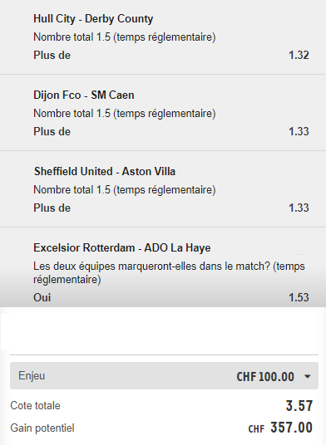Select the Plus de pick under Sheffield United
326x445 pixels.
[52, 208]
